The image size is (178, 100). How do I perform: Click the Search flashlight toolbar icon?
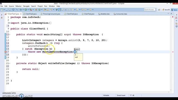51,10
